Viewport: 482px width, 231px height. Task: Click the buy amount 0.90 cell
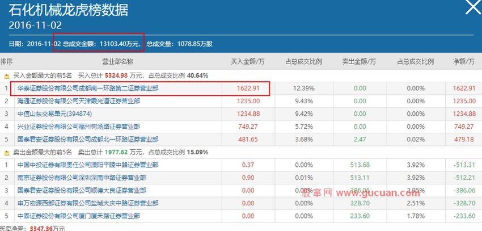(248, 178)
